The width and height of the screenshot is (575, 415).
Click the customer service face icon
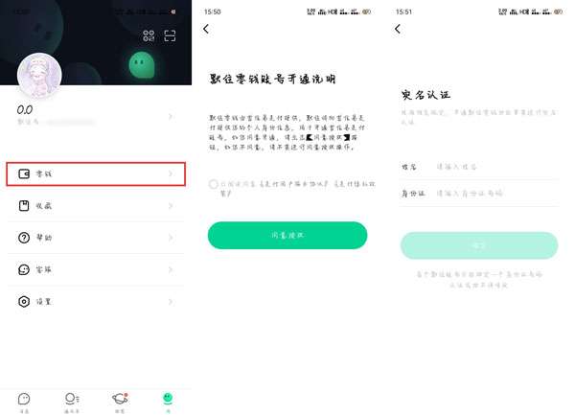pos(24,270)
